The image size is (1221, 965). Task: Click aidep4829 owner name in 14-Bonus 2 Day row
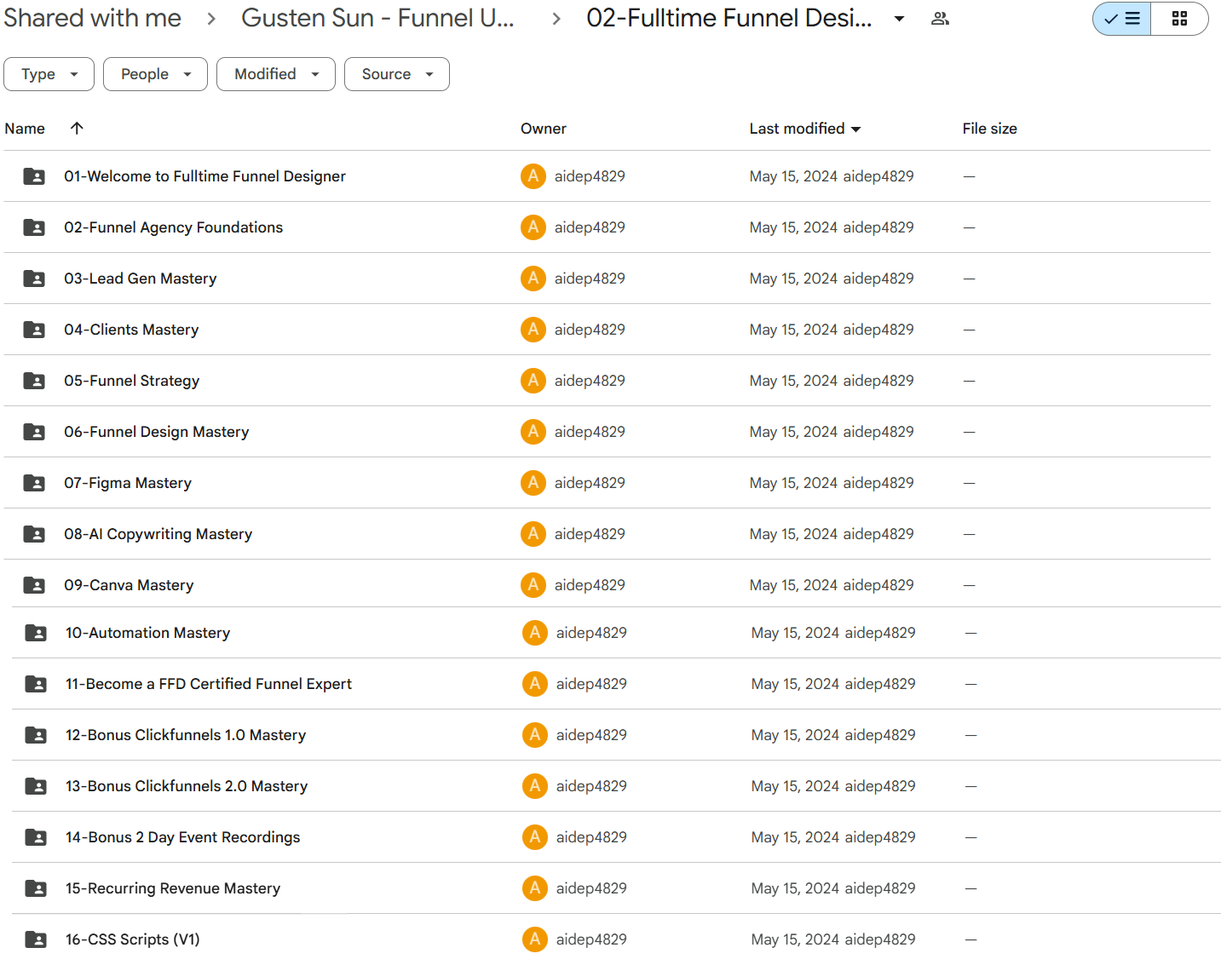click(x=591, y=837)
